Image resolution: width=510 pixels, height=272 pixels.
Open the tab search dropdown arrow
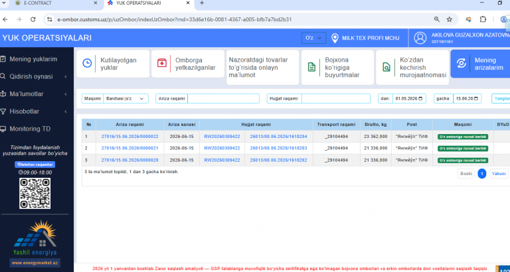coord(3,3)
